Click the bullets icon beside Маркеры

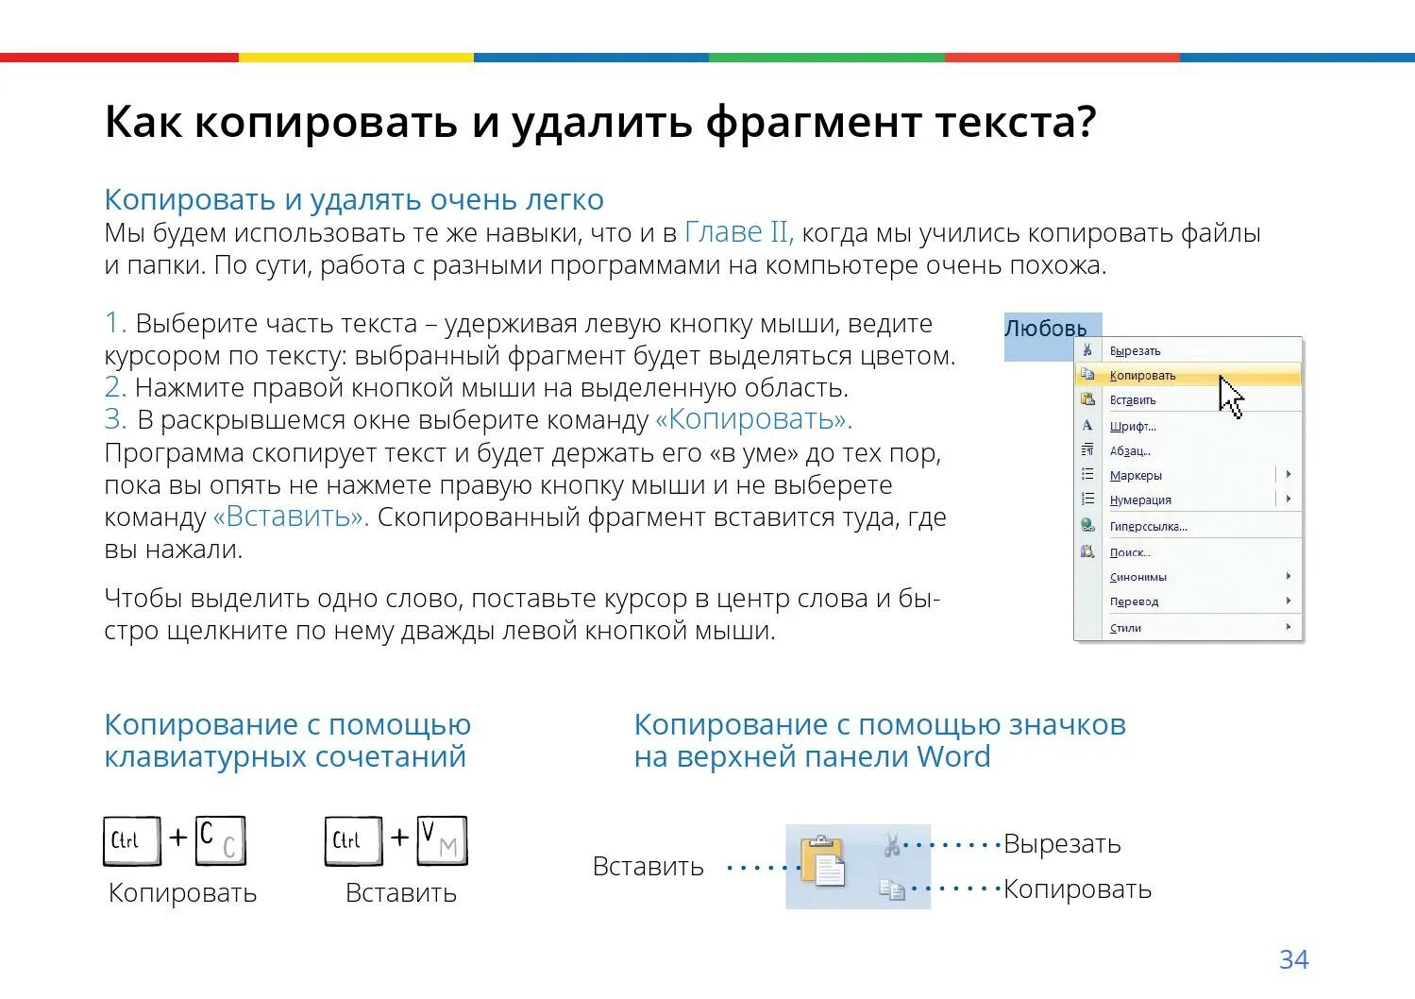[x=1087, y=475]
